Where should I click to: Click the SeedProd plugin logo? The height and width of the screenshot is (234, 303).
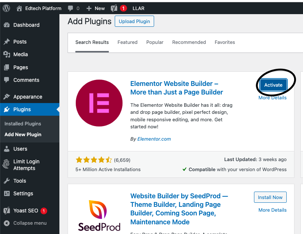99,215
